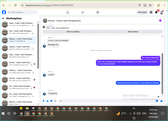
Task: Click the Muñeca chat header title
Action: click(x=65, y=21)
